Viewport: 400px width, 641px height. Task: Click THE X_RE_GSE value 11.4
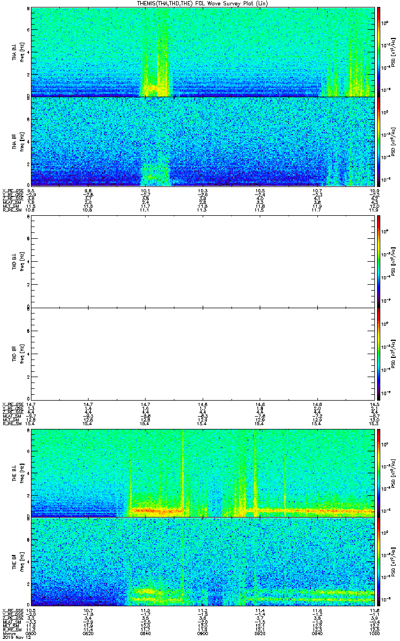260,610
